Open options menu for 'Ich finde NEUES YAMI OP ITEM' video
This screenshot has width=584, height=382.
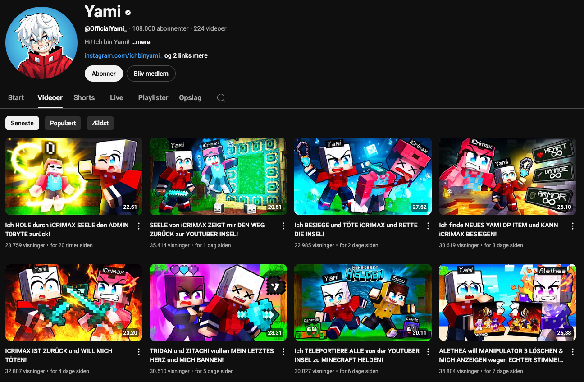point(573,226)
